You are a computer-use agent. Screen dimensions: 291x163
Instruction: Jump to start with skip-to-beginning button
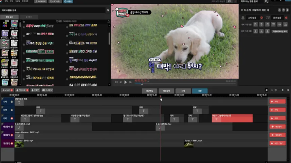pos(116,82)
